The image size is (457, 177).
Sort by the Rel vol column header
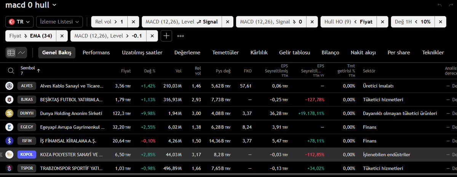point(198,70)
